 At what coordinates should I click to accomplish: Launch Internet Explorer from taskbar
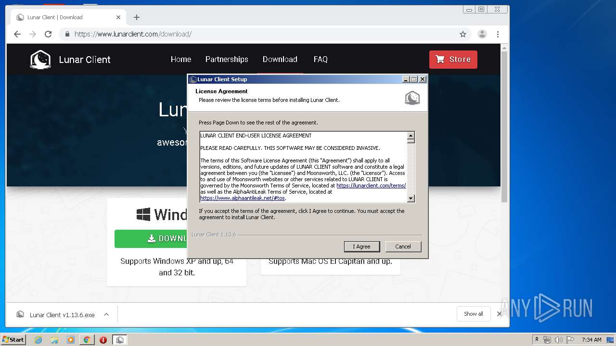click(x=38, y=340)
